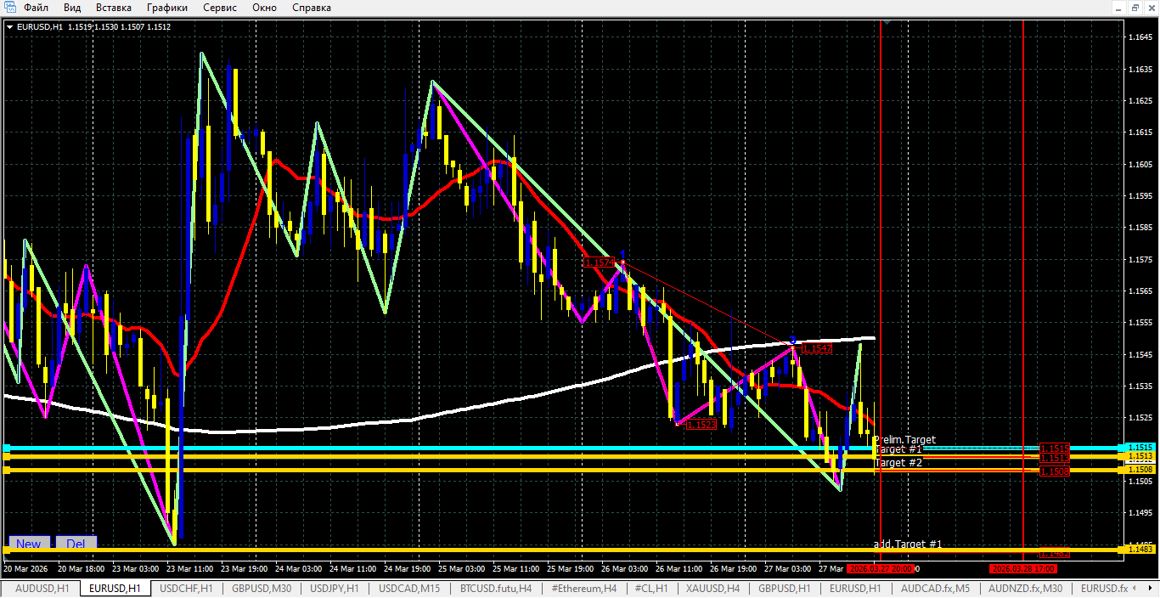Viewport: 1160px width, 598px height.
Task: Select the EURUSD,H1 tab next to AUDUSD,H1
Action: [115, 588]
